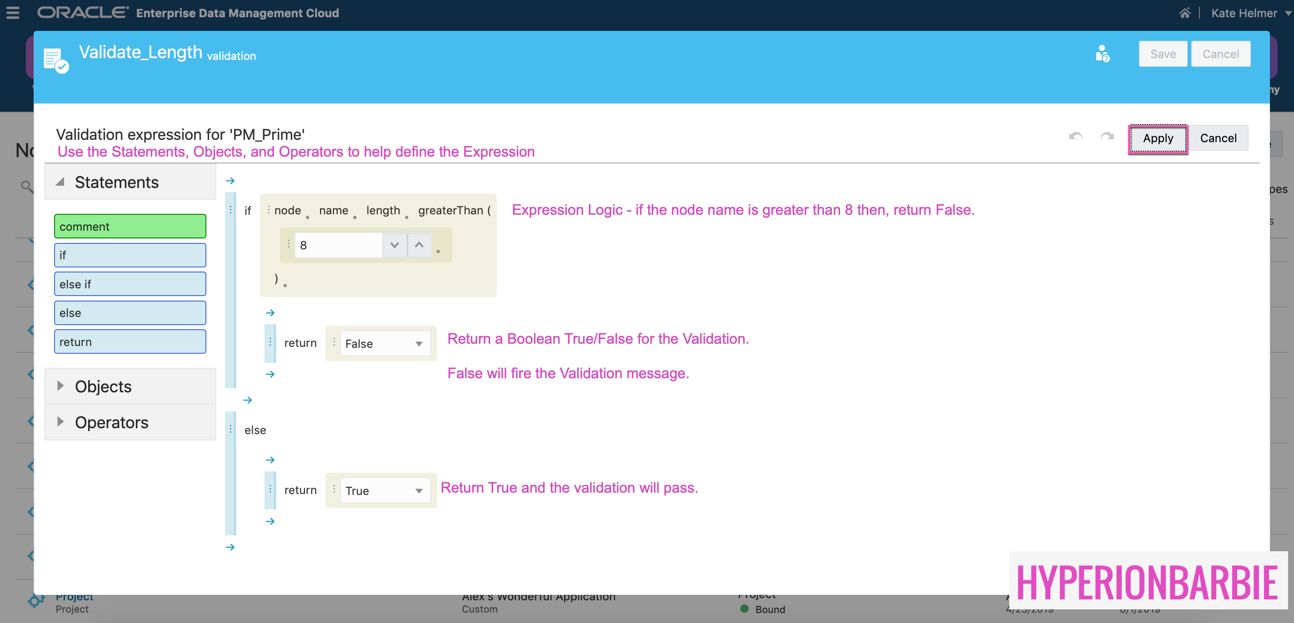Expand the Objects section
This screenshot has width=1294, height=623.
pos(61,386)
